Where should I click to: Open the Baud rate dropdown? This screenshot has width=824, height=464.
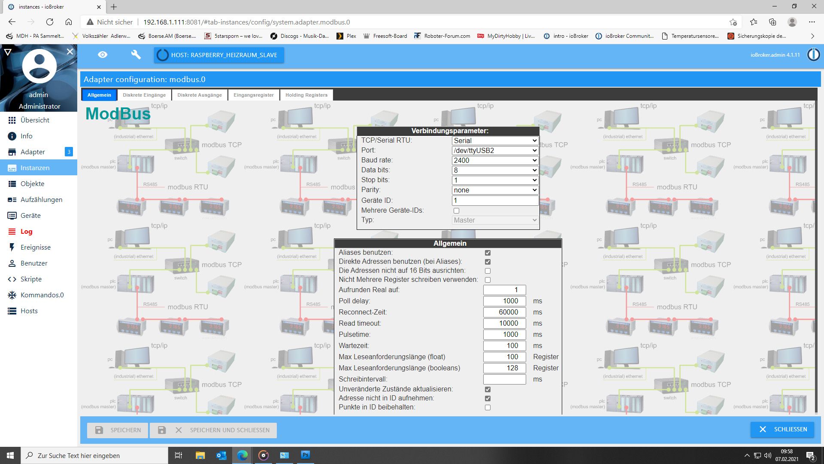click(495, 160)
